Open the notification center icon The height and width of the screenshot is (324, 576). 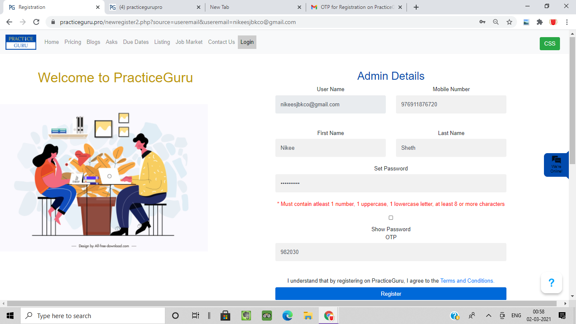coord(562,316)
